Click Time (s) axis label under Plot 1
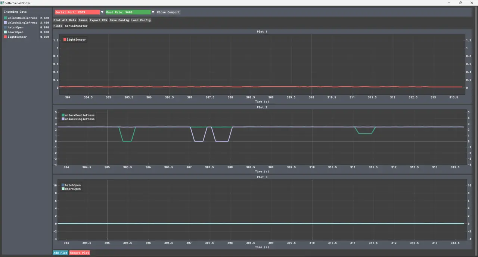The height and width of the screenshot is (257, 478). [x=262, y=101]
